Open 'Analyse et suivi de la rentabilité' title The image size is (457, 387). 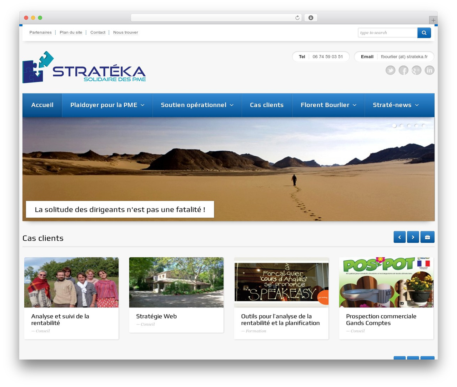pyautogui.click(x=60, y=320)
